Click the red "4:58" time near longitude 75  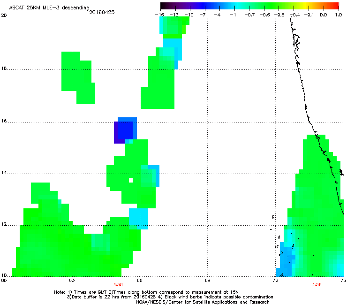pos(317,285)
